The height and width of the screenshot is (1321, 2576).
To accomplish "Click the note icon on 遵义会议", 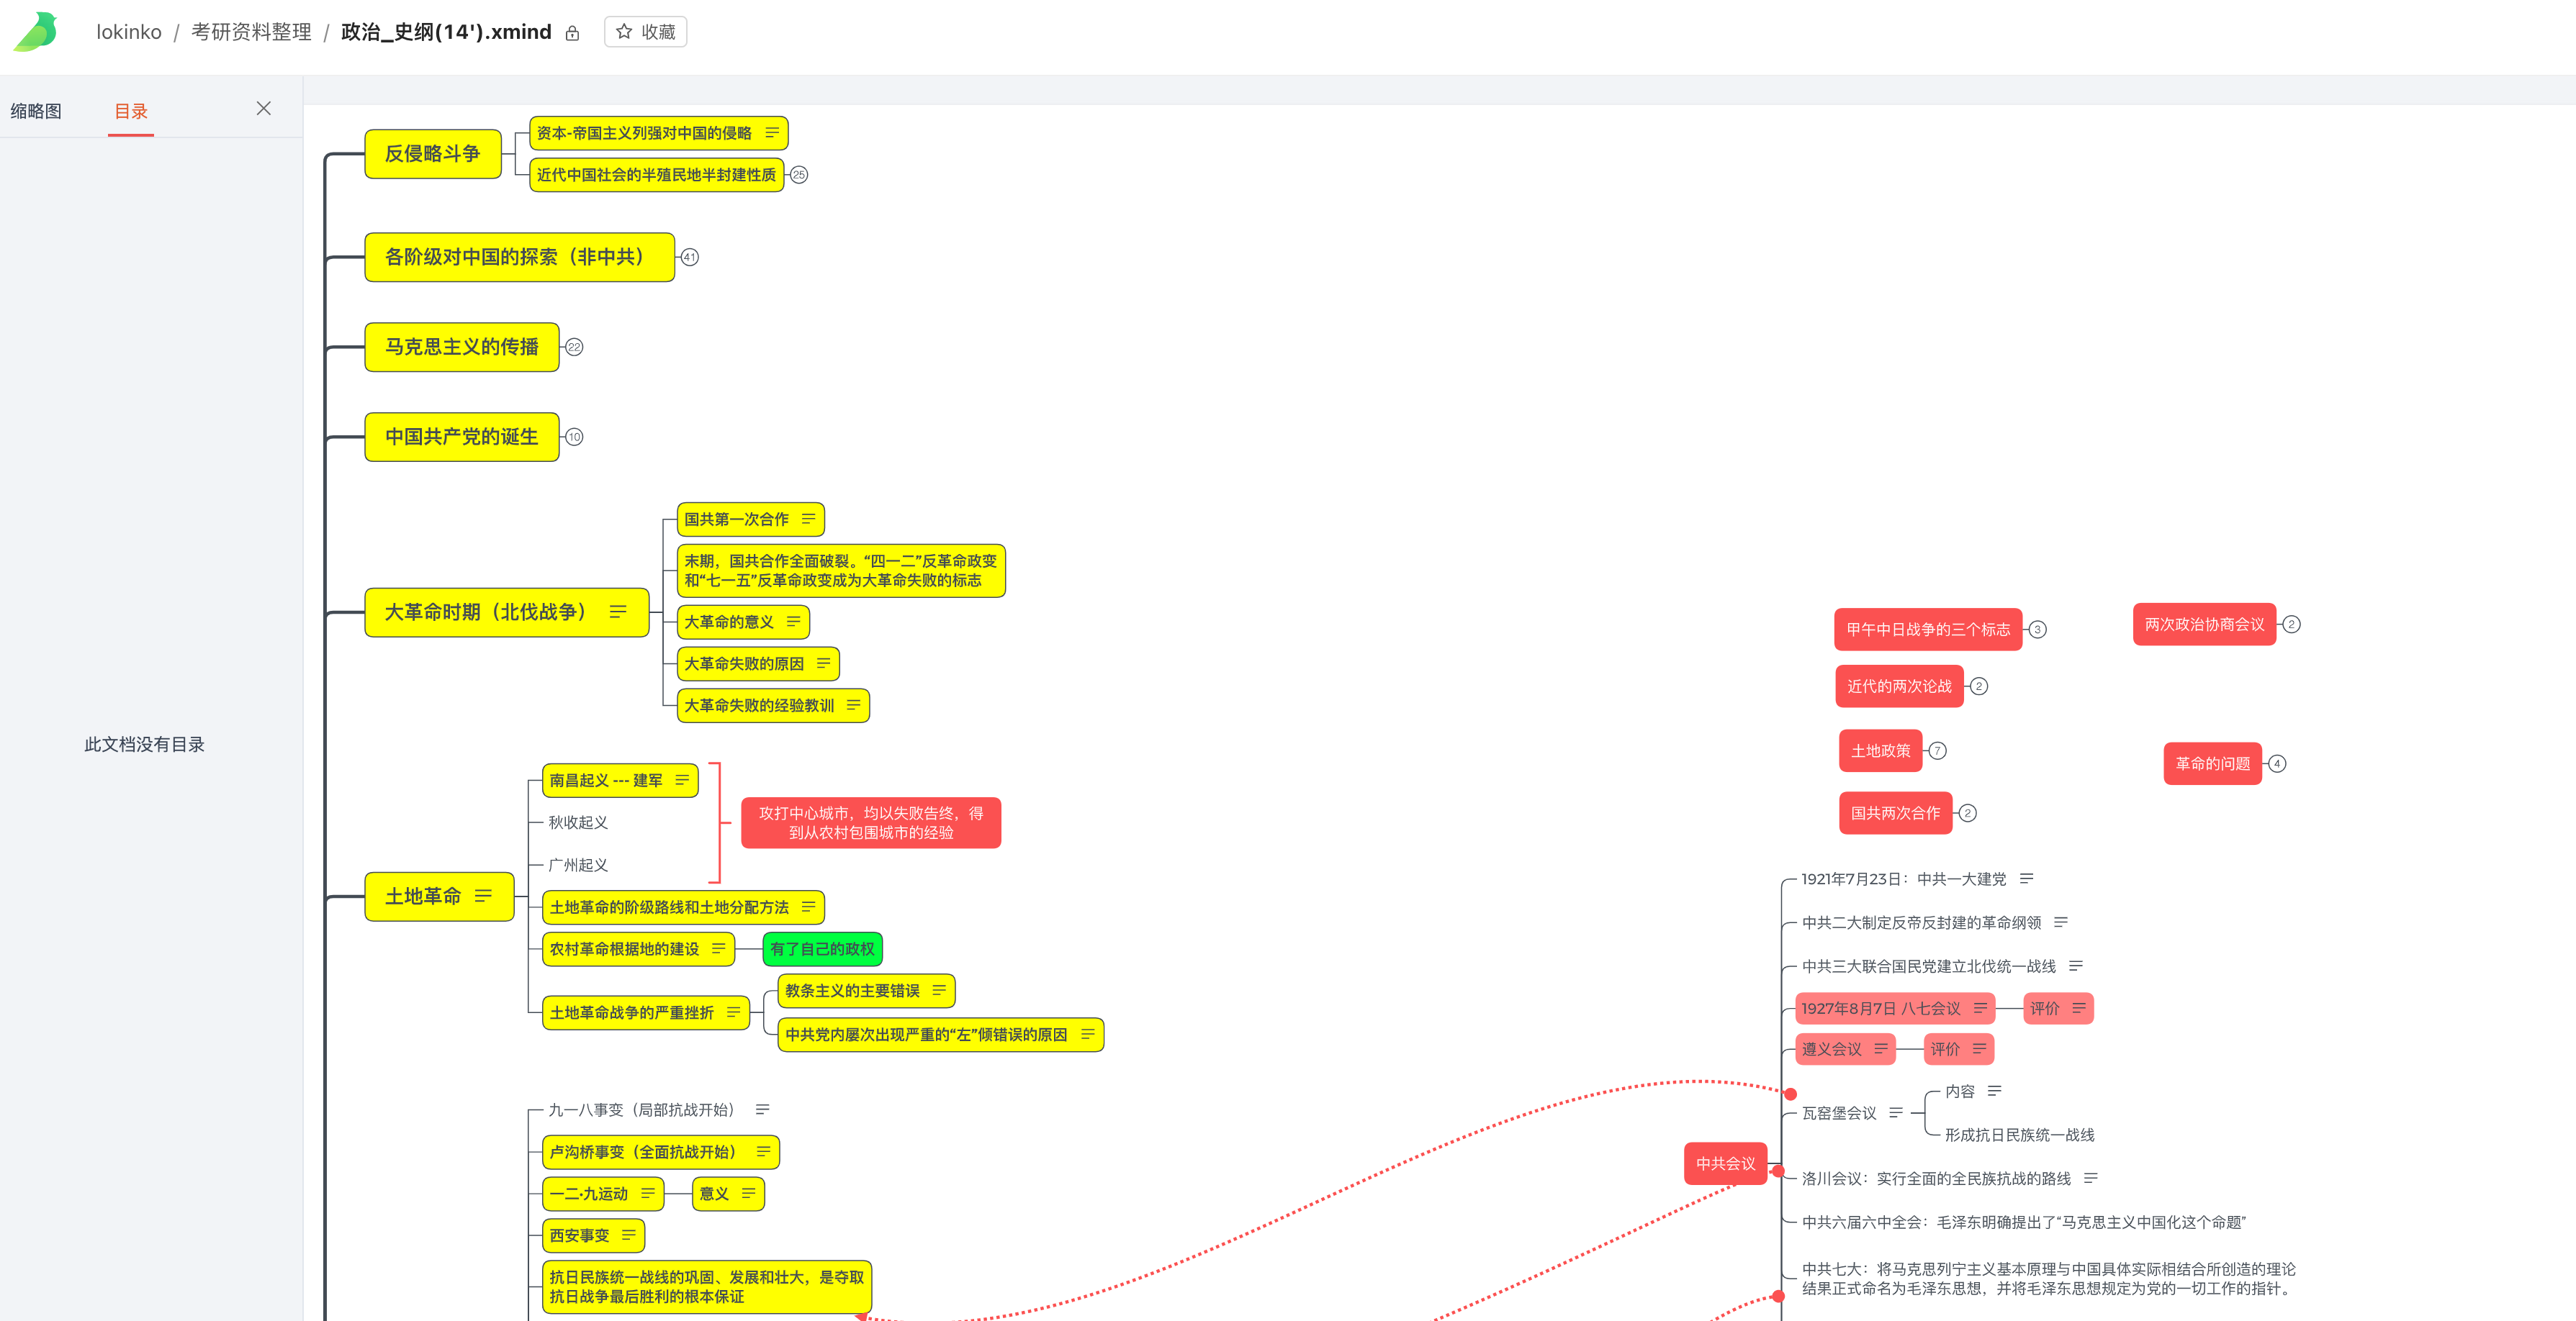I will click(1881, 1048).
